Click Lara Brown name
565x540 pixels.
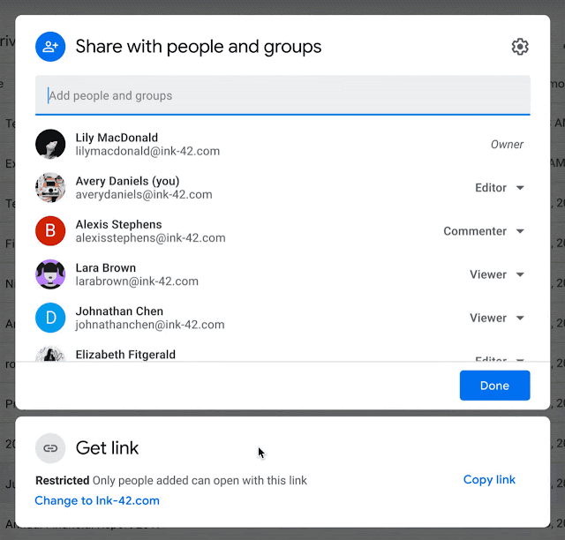tap(106, 268)
